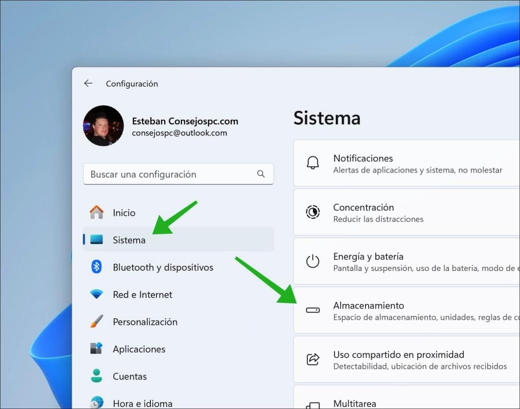This screenshot has width=520, height=409.
Task: Open the Notificaciones settings card
Action: click(x=407, y=163)
